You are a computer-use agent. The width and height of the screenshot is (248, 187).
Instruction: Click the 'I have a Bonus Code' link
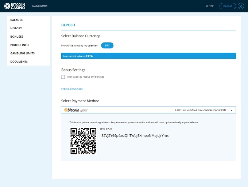[72, 89]
